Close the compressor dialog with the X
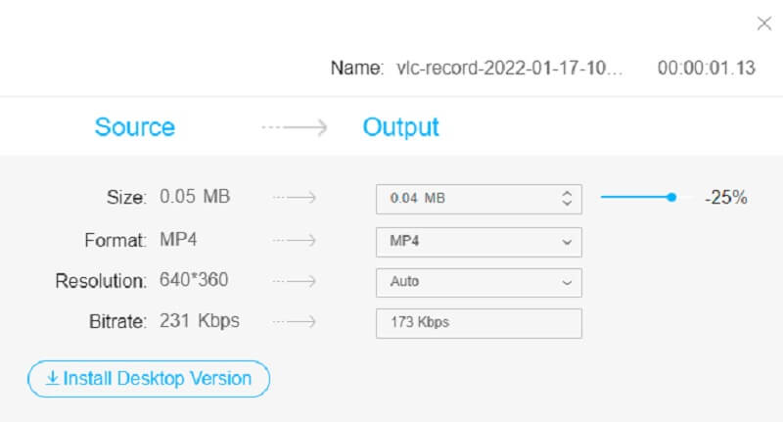This screenshot has height=422, width=783. (x=764, y=24)
